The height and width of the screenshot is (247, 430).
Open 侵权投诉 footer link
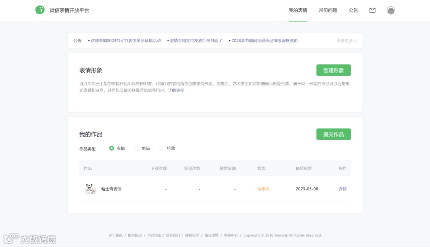[192, 235]
